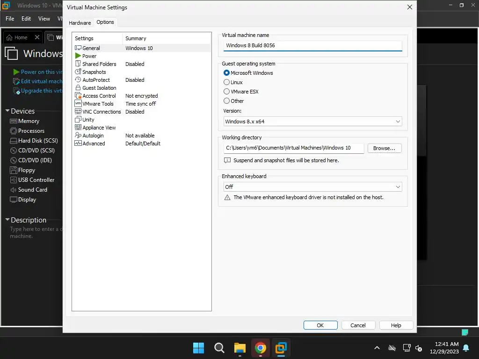Open taskbar Search icon
The width and height of the screenshot is (479, 359).
[219, 348]
